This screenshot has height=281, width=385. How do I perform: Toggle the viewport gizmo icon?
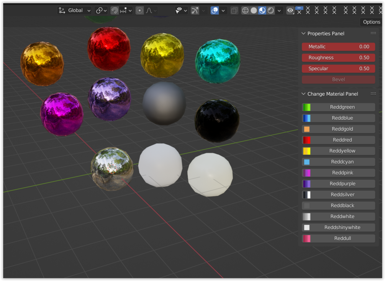(x=195, y=10)
